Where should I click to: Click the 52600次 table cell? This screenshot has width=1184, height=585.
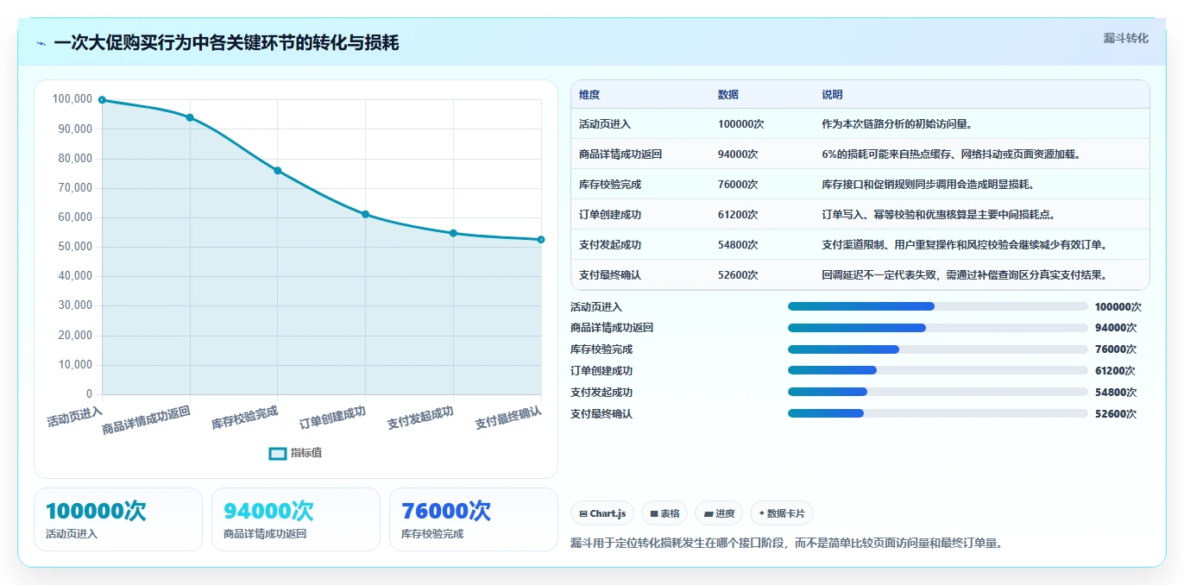(762, 275)
